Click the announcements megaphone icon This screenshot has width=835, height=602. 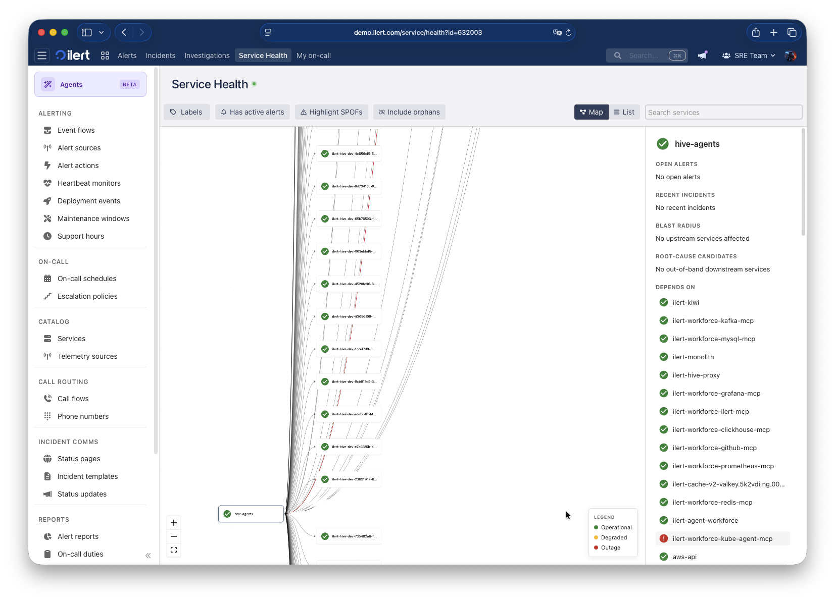[703, 56]
